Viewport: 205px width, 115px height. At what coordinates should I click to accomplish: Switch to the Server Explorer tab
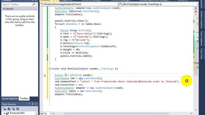[10, 99]
